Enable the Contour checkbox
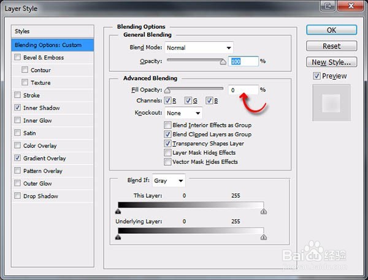The image size is (368, 280). (x=25, y=70)
